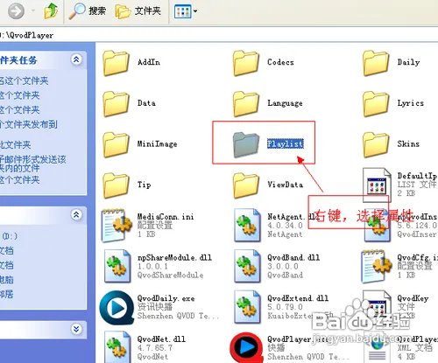Click the back navigation arrow button

pos(16,11)
